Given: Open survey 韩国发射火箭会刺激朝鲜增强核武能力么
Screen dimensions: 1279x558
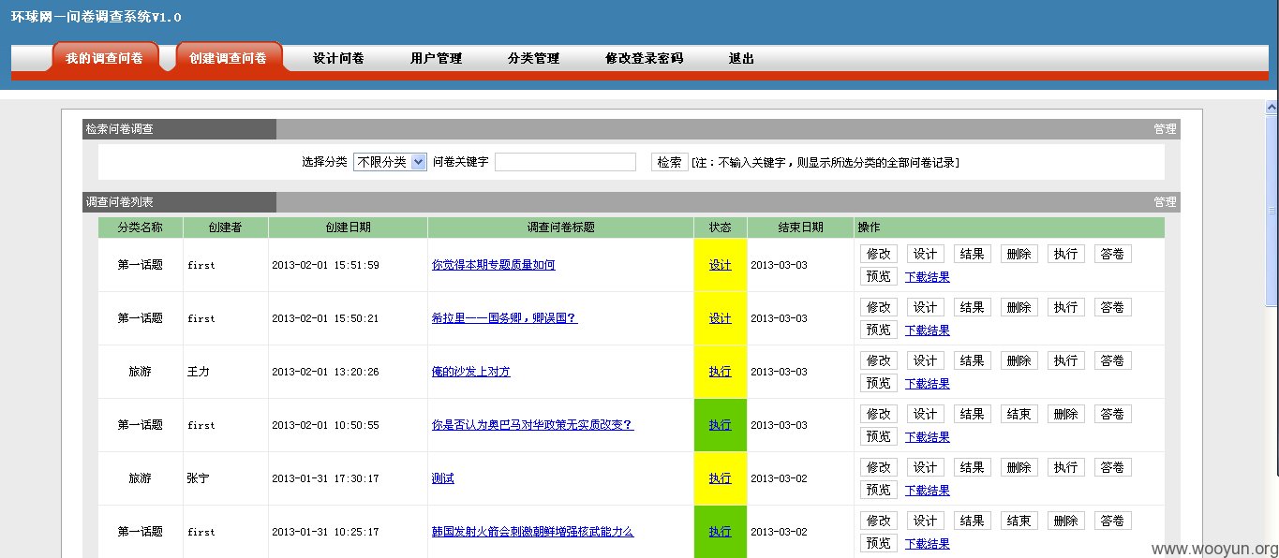Looking at the screenshot, I should [x=532, y=532].
